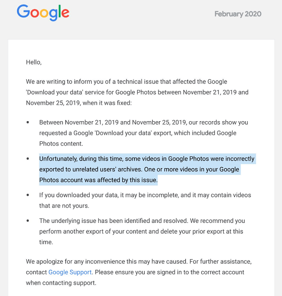Click "We apologize for any inconvenience" sentence
The image size is (282, 296).
click(x=107, y=262)
